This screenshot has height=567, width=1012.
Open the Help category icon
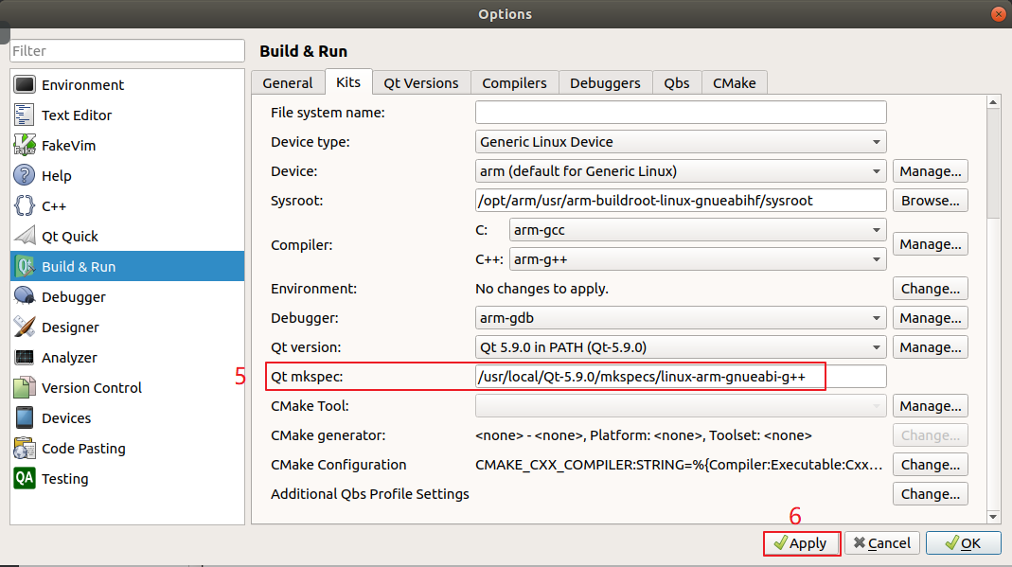25,175
